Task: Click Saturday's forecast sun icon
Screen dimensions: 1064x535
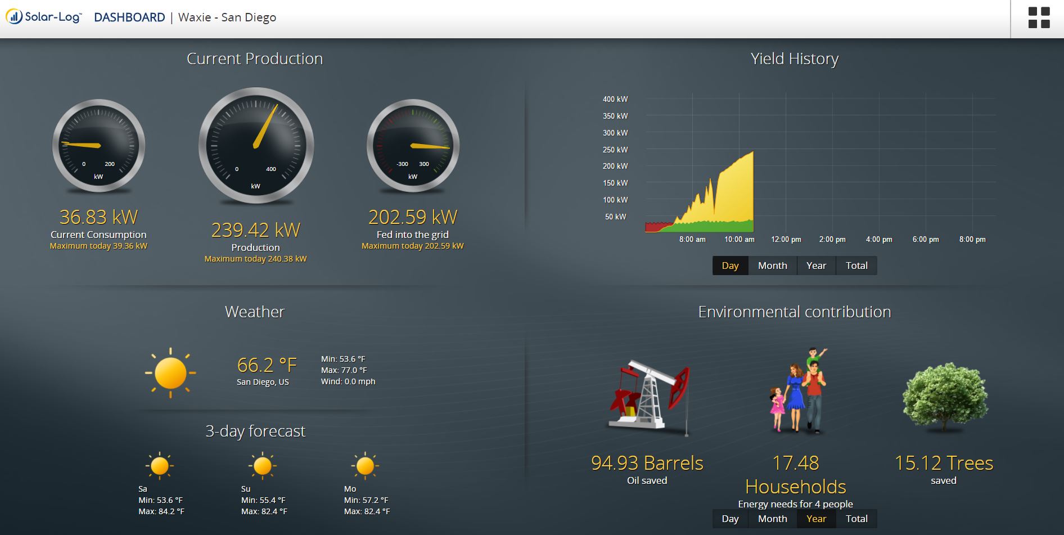Action: point(160,466)
